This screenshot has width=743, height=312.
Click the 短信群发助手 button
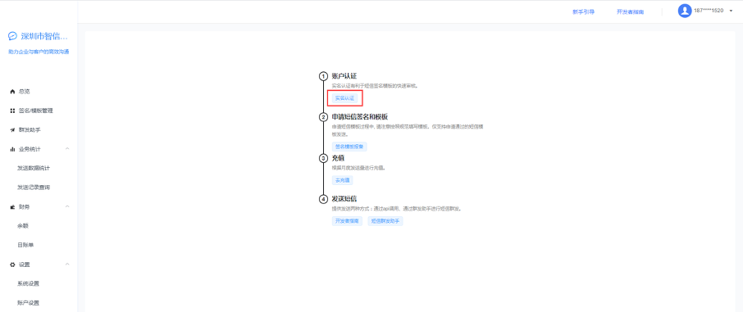385,221
